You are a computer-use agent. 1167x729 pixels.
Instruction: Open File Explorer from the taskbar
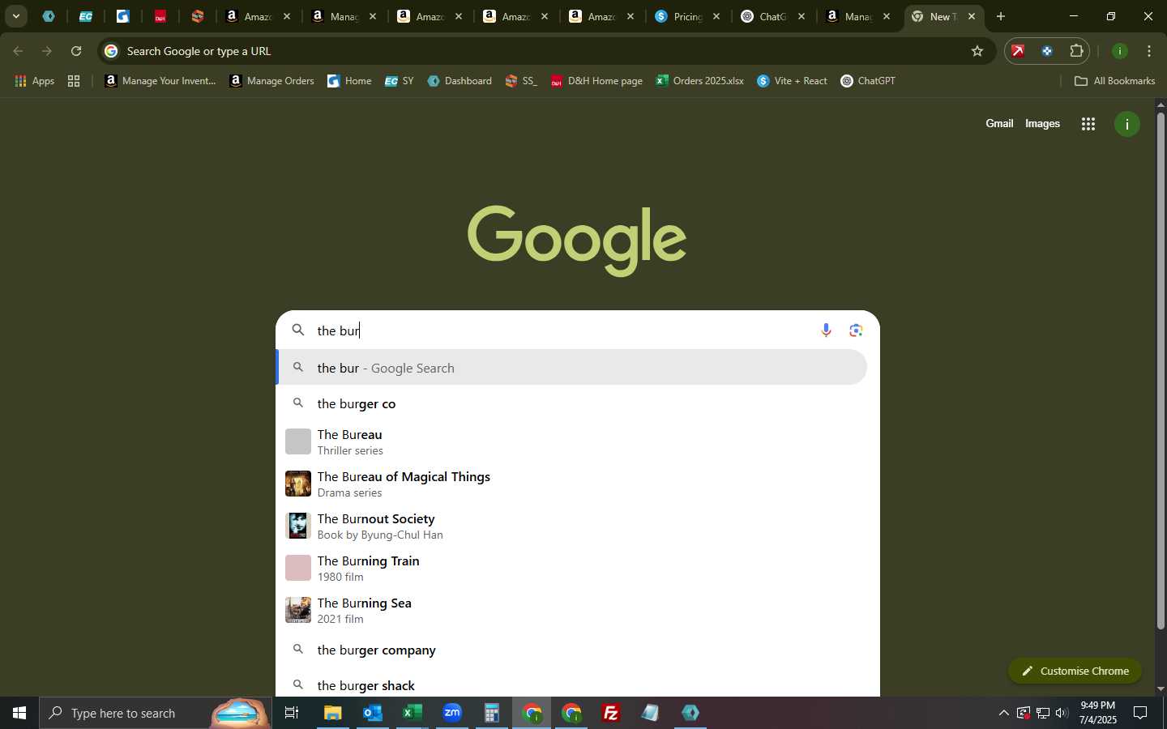coord(332,713)
